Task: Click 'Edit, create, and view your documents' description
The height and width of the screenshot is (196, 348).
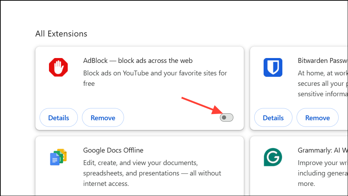Action: pos(152,173)
